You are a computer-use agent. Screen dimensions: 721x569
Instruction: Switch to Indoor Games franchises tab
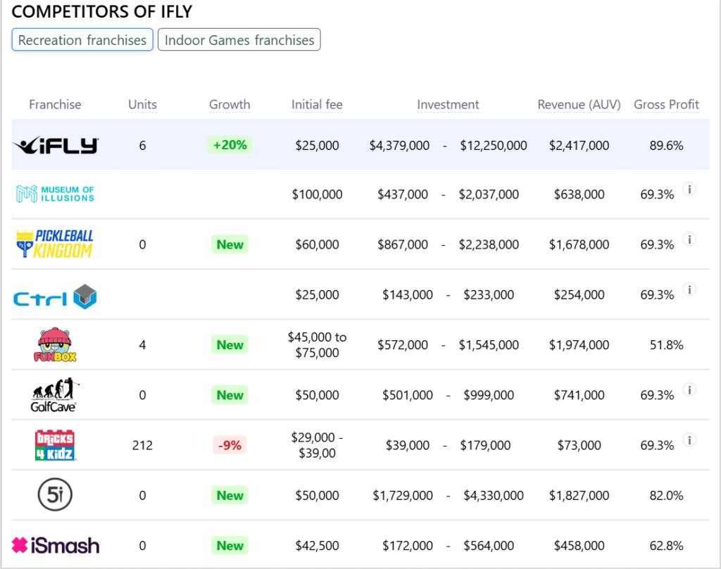[x=239, y=40]
